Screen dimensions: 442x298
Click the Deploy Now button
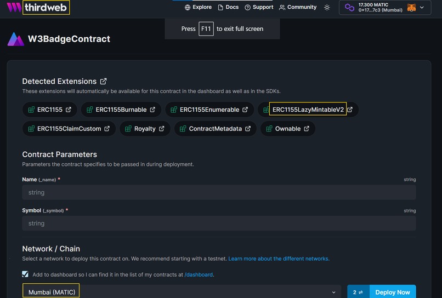pos(393,293)
